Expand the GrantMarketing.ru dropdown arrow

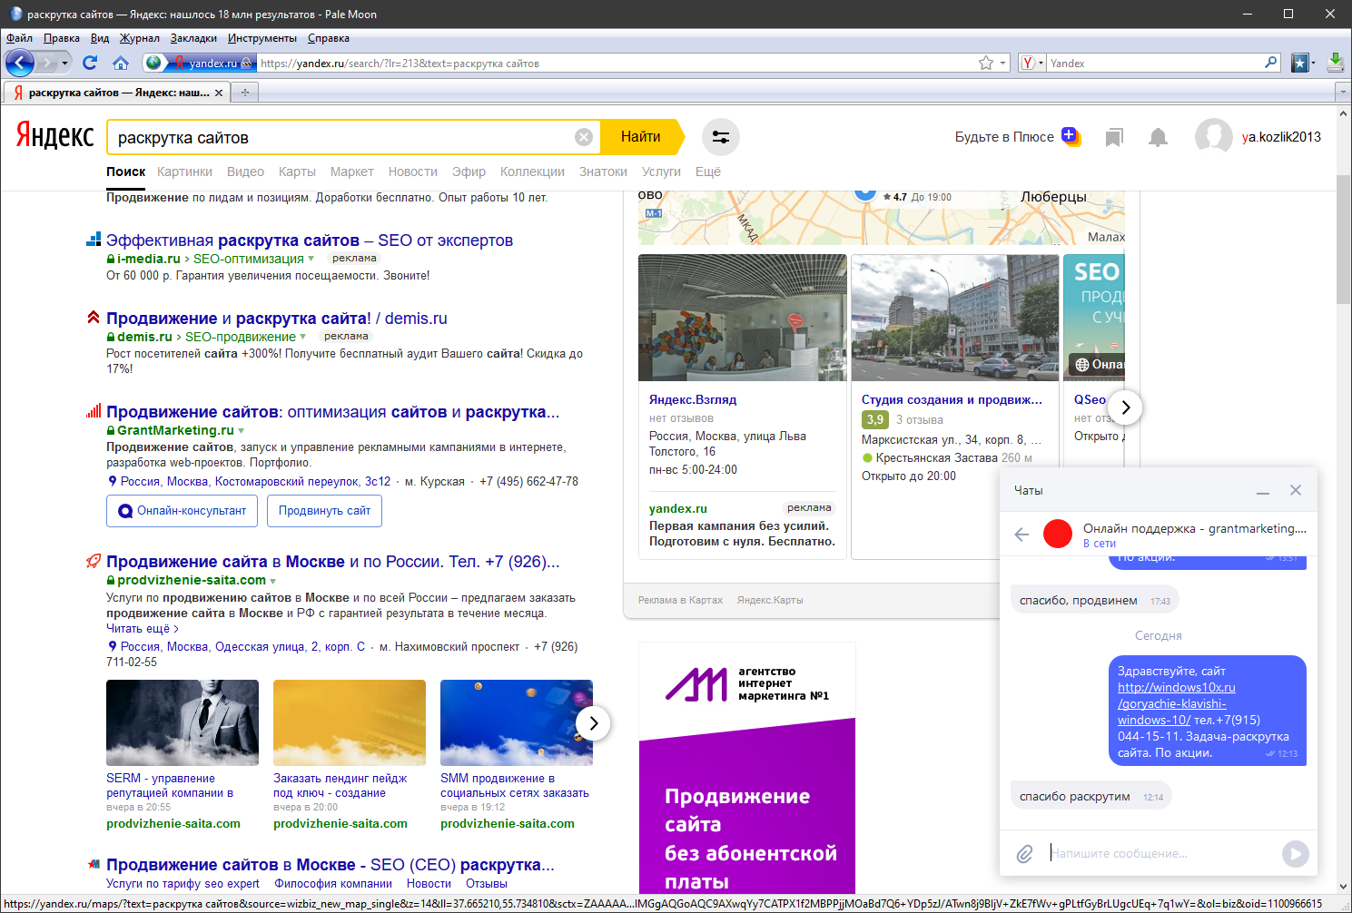point(242,431)
